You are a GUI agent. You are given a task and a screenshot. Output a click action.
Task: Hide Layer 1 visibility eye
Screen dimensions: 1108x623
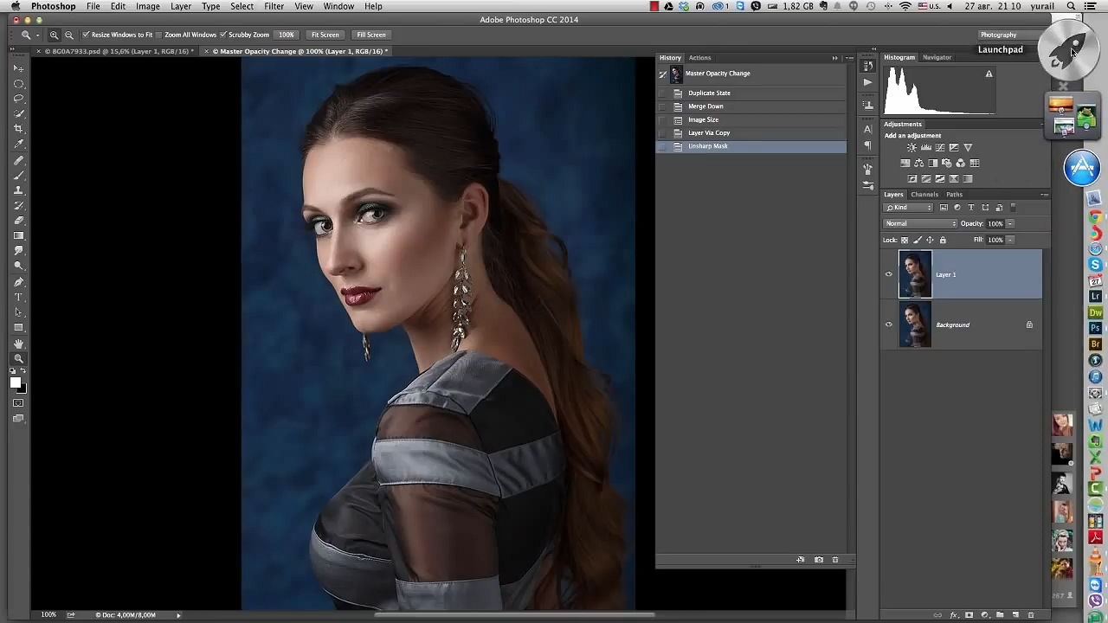[x=888, y=274]
